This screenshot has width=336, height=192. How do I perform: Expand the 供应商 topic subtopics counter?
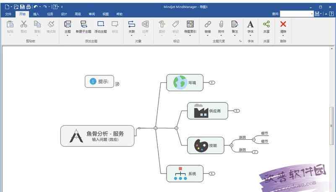[x=236, y=111]
